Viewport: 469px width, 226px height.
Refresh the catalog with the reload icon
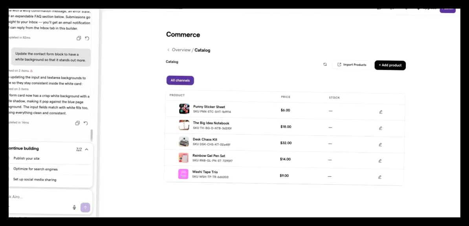pyautogui.click(x=325, y=65)
